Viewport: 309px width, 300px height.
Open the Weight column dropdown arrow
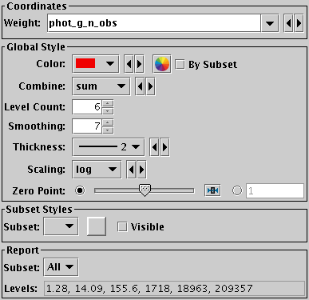(x=270, y=23)
